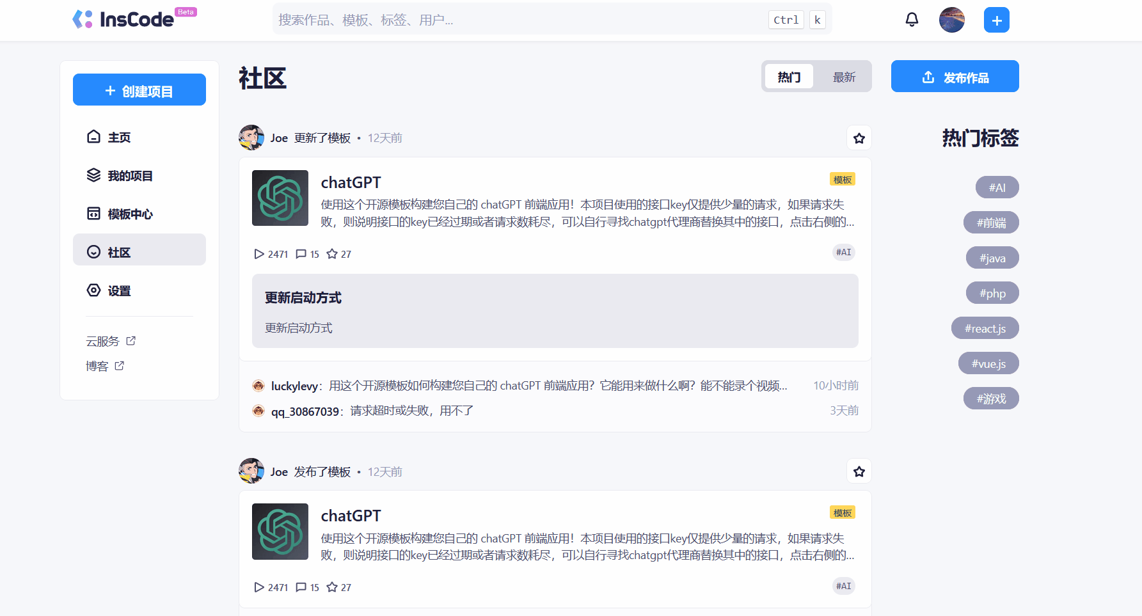Viewport: 1142px width, 616px height.
Task: Click the run count icon on second card
Action: 259,587
